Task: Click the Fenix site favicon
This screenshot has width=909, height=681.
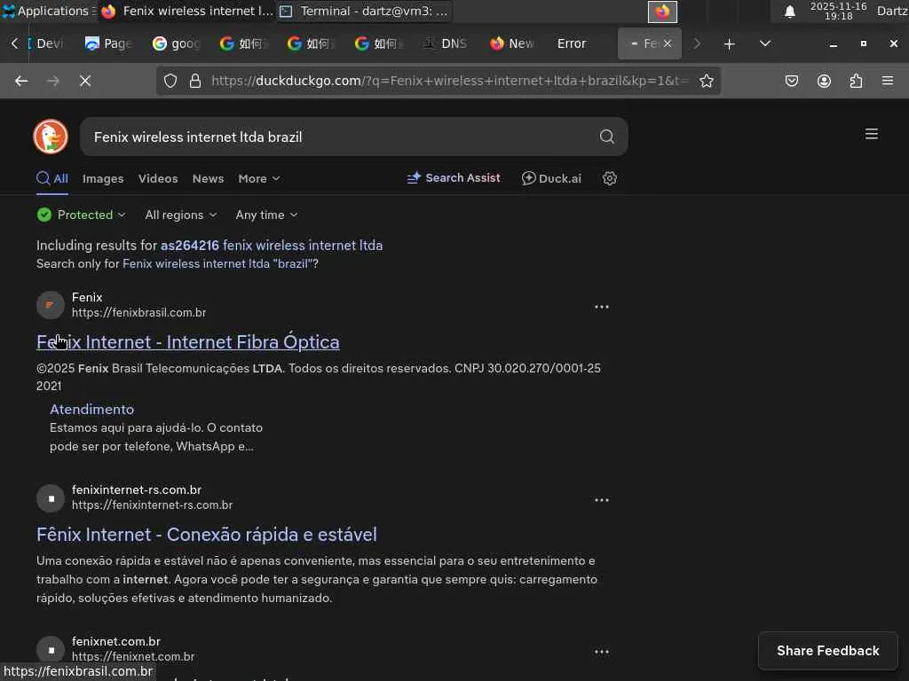Action: (51, 305)
